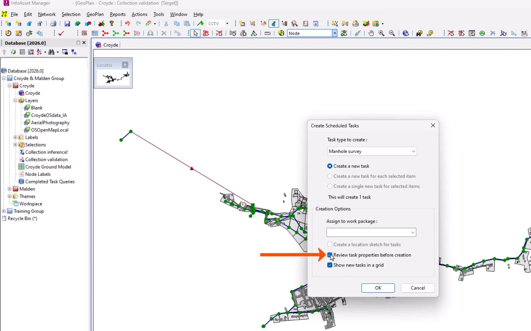The height and width of the screenshot is (331, 531).
Task: Enable the Create a location sketch for tasks checkbox
Action: click(x=329, y=244)
